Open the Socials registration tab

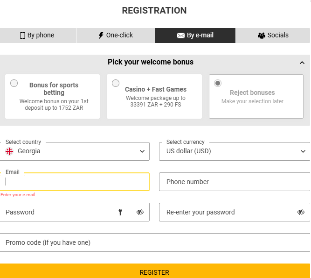click(273, 36)
